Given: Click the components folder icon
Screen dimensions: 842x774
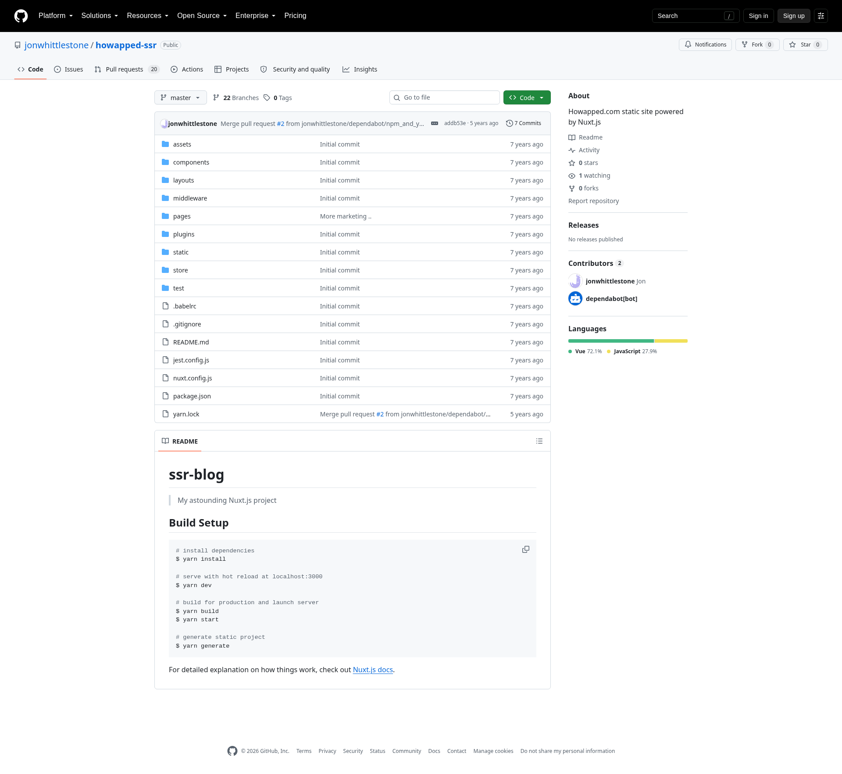Looking at the screenshot, I should coord(165,162).
